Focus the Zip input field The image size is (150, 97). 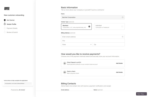(x=109, y=44)
